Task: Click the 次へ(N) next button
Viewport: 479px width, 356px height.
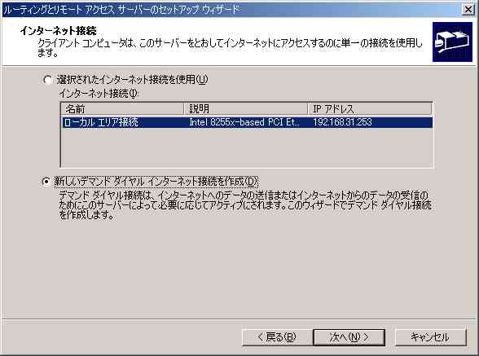Action: tap(349, 337)
